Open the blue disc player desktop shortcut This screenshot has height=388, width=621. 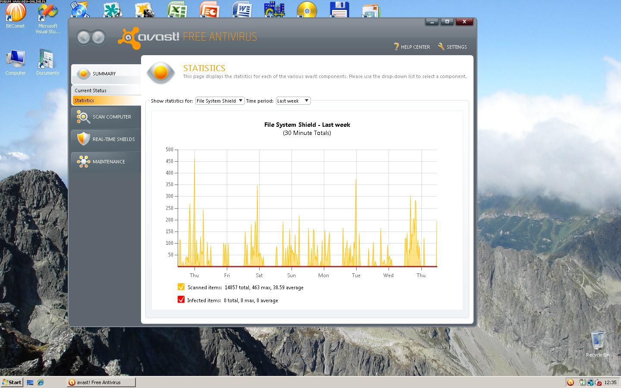pos(80,9)
